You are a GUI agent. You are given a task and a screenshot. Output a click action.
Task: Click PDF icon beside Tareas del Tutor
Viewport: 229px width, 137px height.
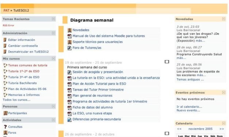[x=69, y=90]
